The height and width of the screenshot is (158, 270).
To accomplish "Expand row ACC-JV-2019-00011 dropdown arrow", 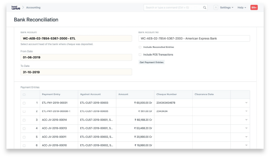I will pyautogui.click(x=246, y=137).
